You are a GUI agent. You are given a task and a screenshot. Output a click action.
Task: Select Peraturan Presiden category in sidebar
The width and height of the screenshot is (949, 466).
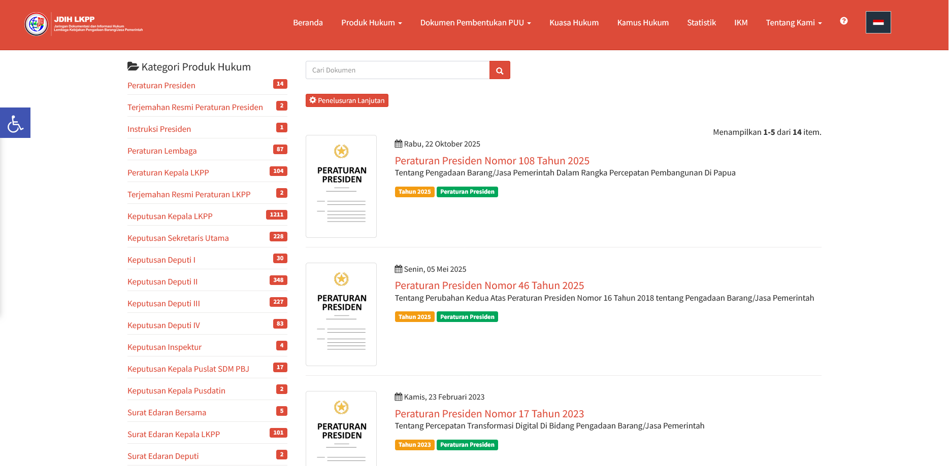point(161,86)
